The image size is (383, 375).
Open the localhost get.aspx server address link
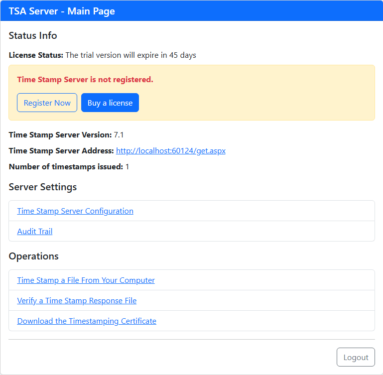point(171,151)
